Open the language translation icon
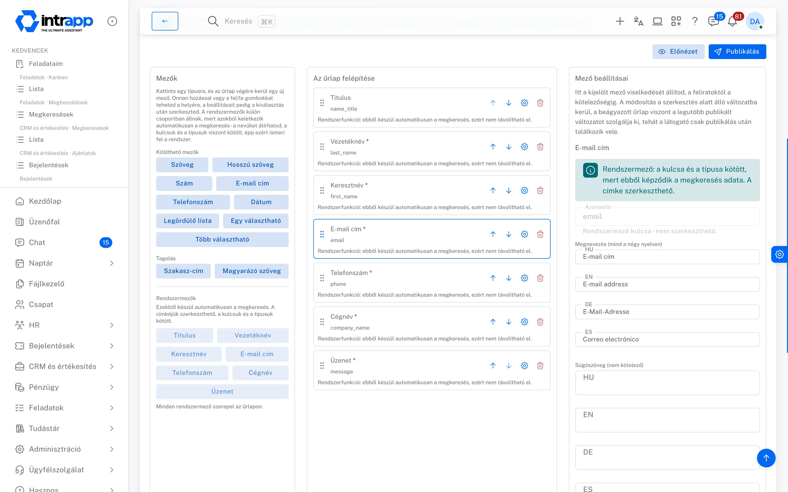The height and width of the screenshot is (492, 788). click(x=638, y=21)
